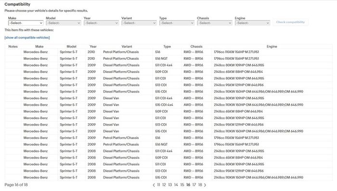Click '513 CDI' in the 2008 row
Screen dimensions: 337x191
point(161,171)
